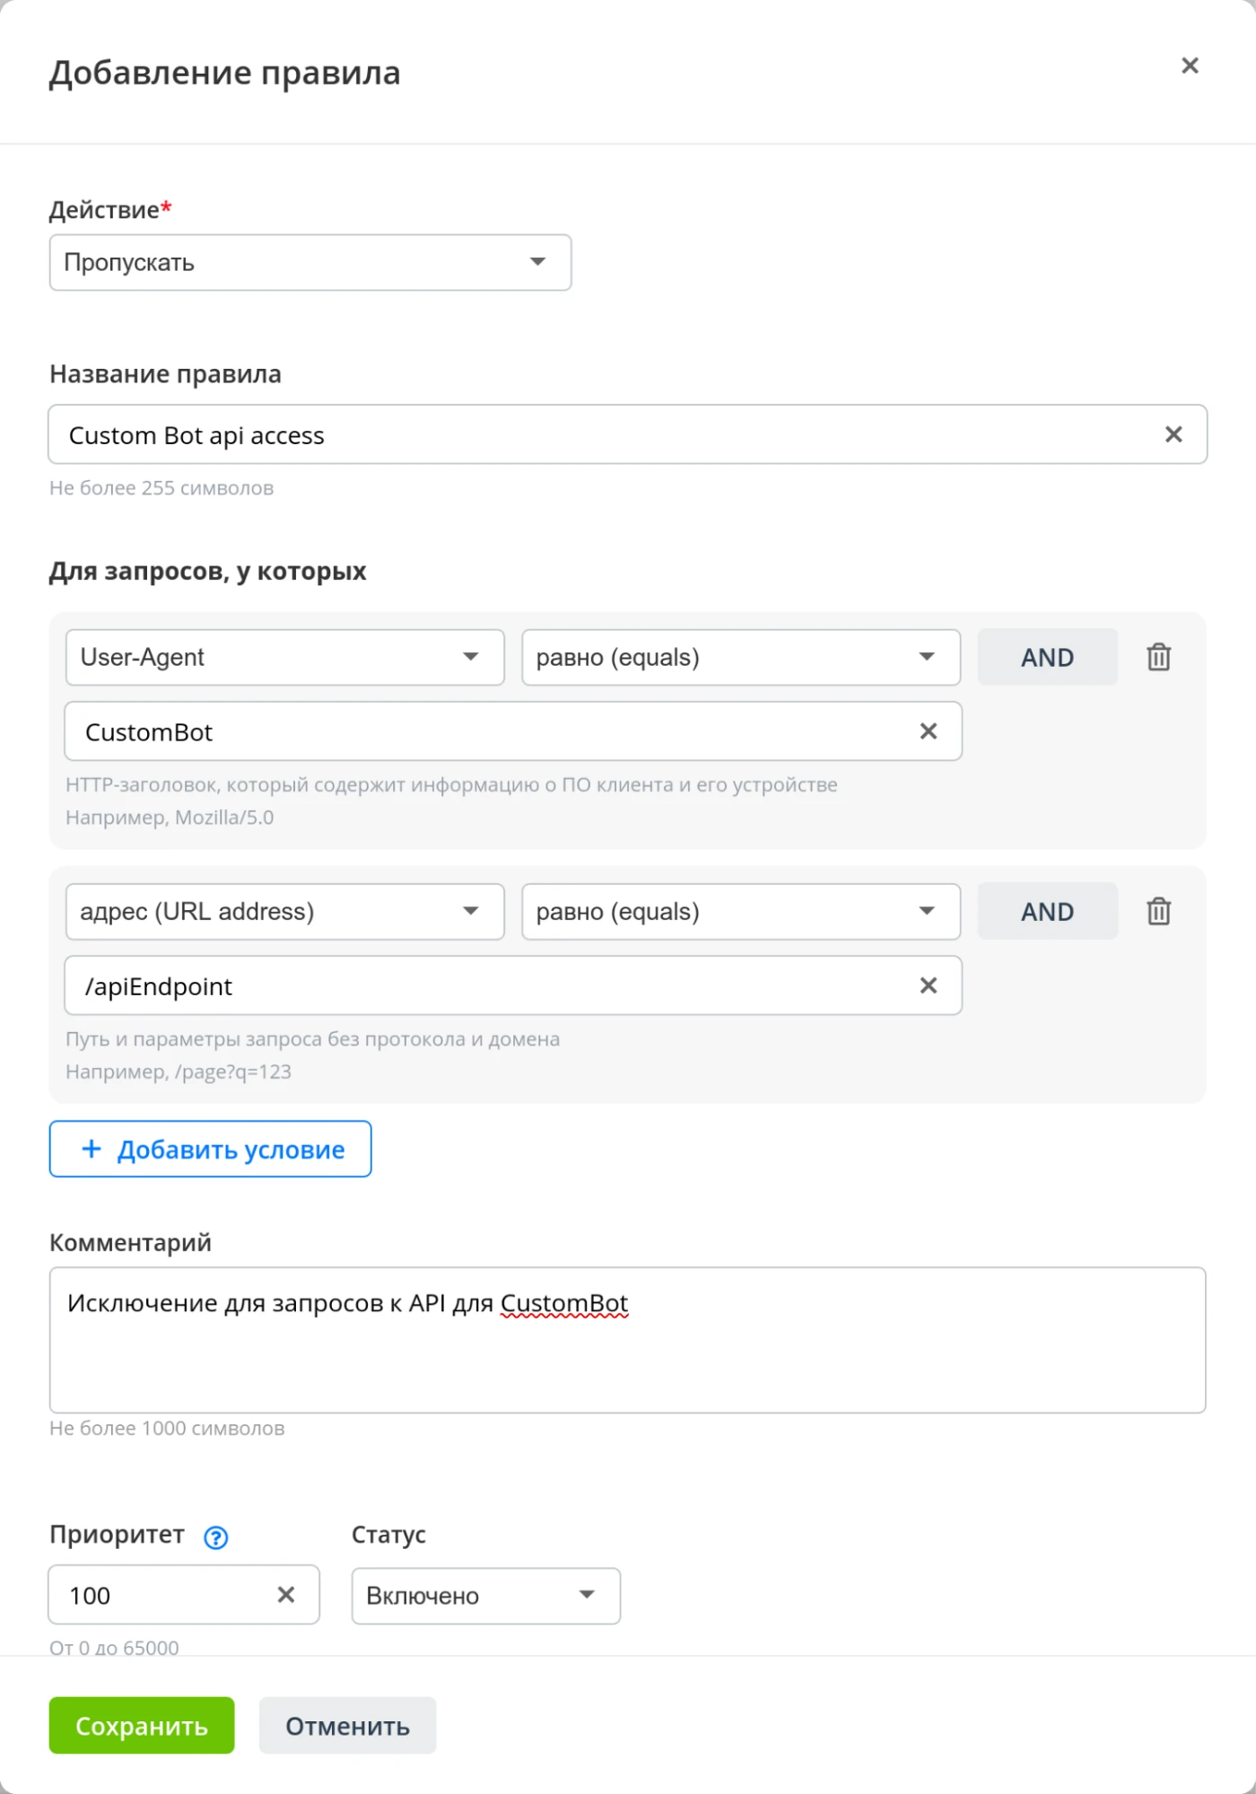Screen dimensions: 1256x1794
Task: Add a new condition with Добавить условие
Action: 210,1149
